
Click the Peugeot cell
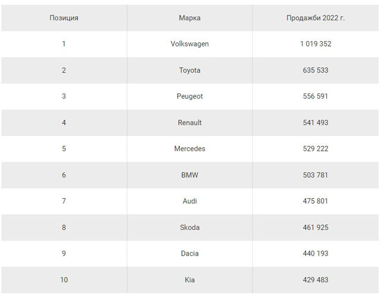189,96
